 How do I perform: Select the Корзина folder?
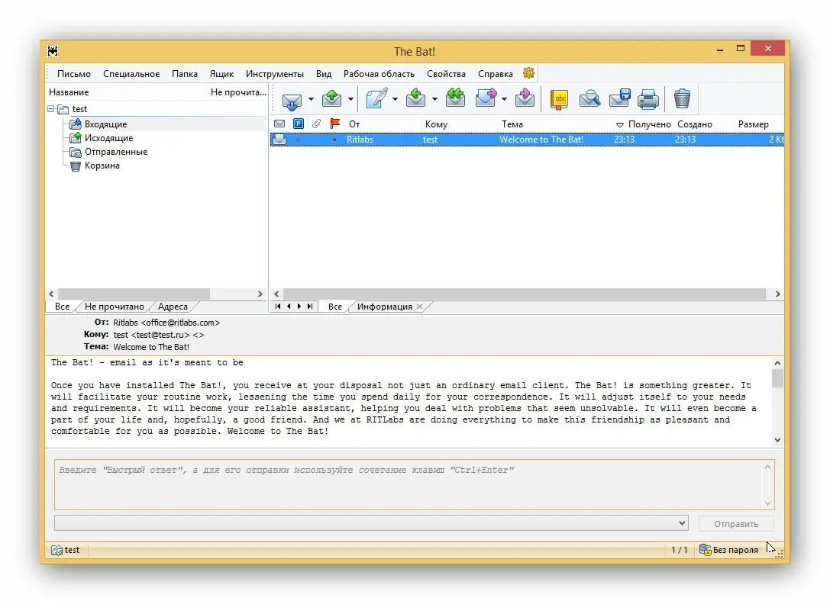point(102,165)
